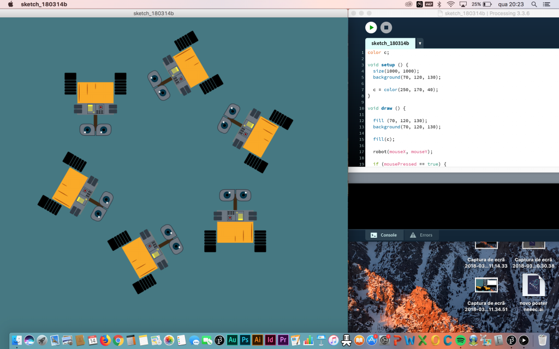The width and height of the screenshot is (559, 349).
Task: Click the line 'void setup () {'
Action: tap(388, 65)
